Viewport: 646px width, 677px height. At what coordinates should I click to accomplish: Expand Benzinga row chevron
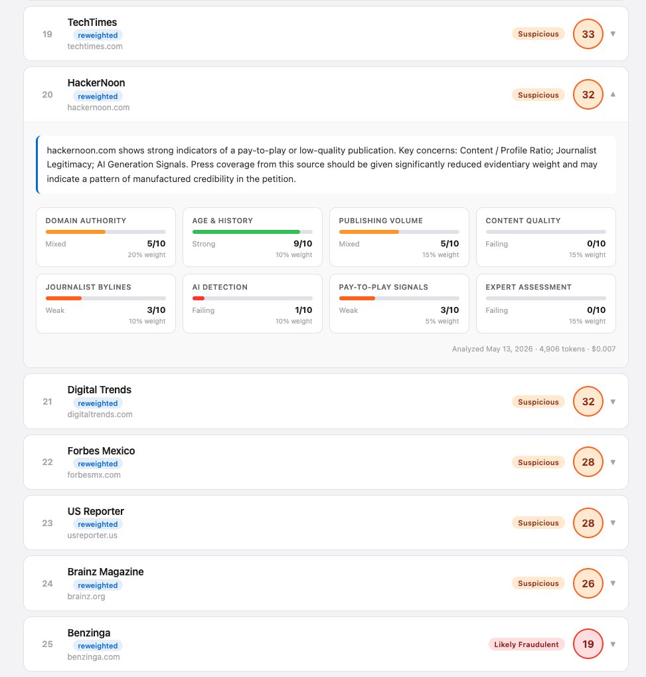coord(612,644)
